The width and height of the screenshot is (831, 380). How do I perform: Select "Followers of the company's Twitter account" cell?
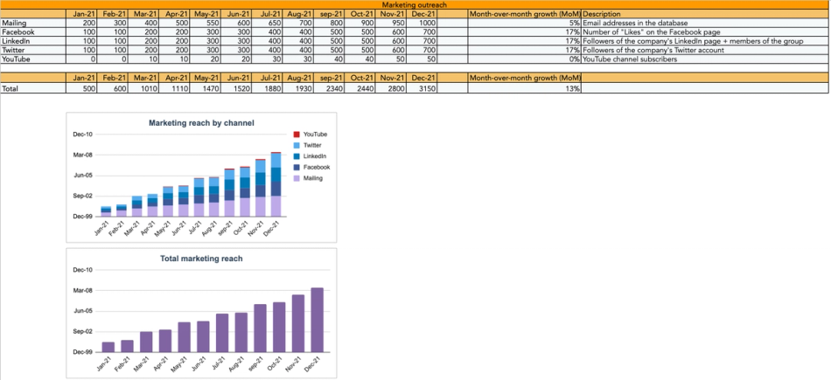pos(705,51)
